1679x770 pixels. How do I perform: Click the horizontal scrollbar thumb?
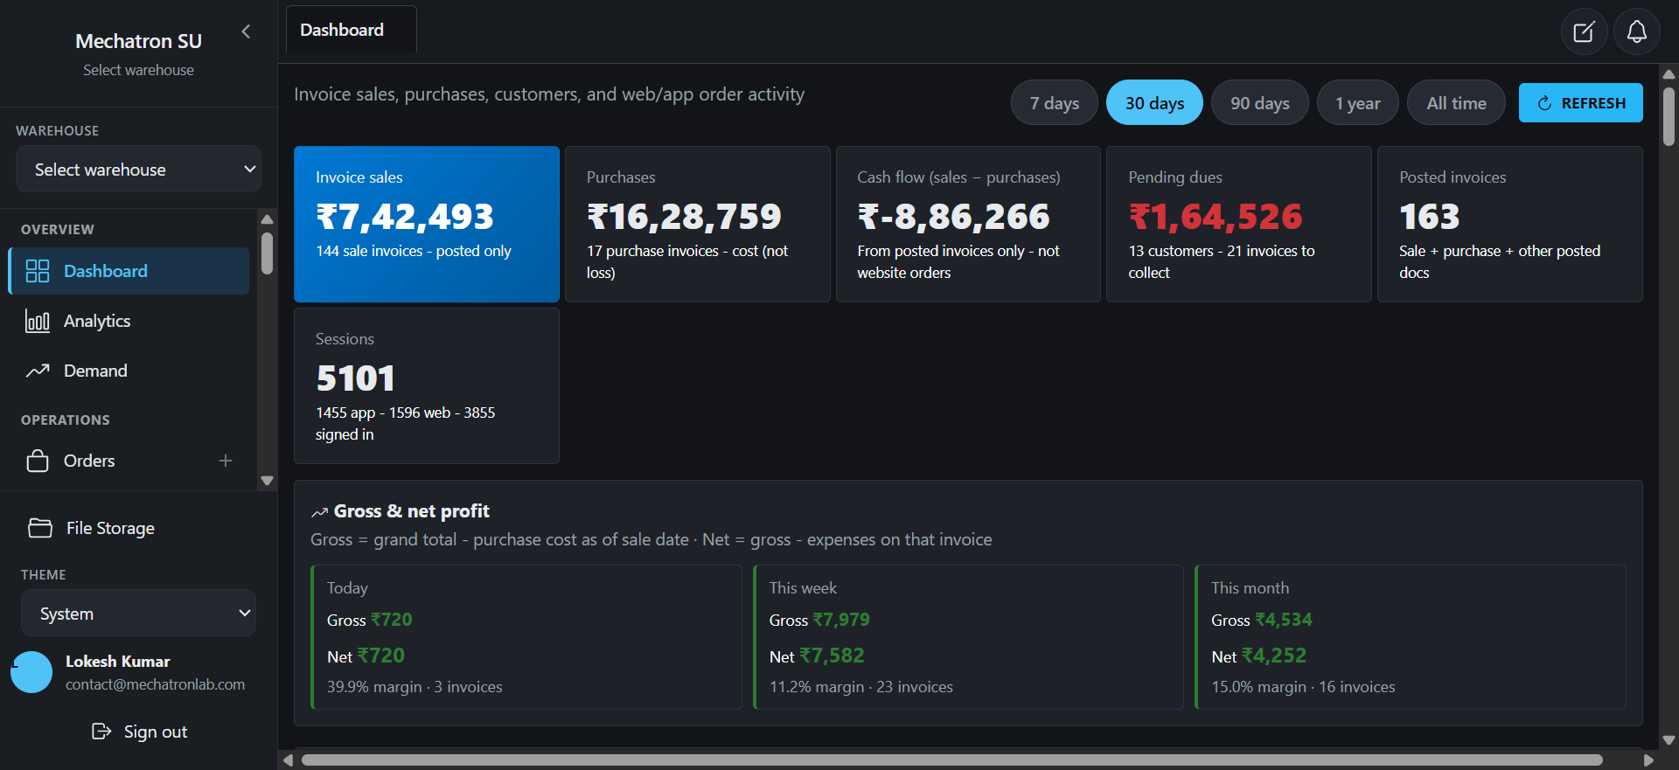click(952, 760)
